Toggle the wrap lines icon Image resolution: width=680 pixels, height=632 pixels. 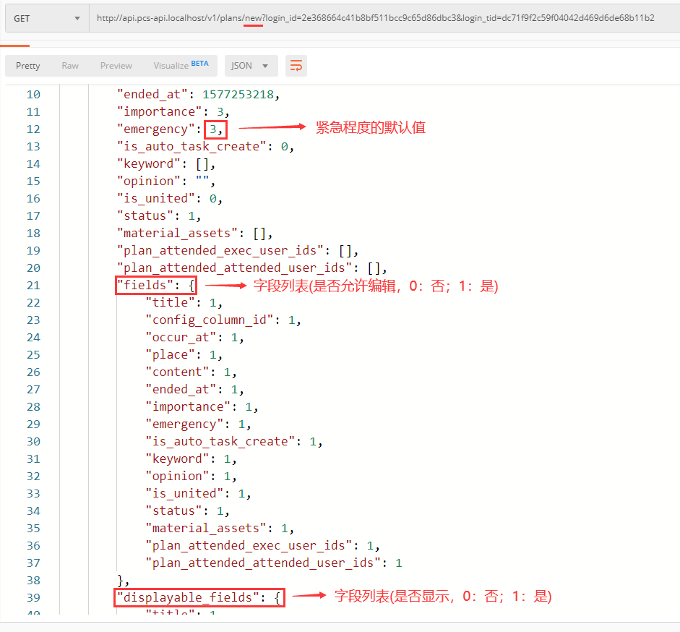(296, 66)
